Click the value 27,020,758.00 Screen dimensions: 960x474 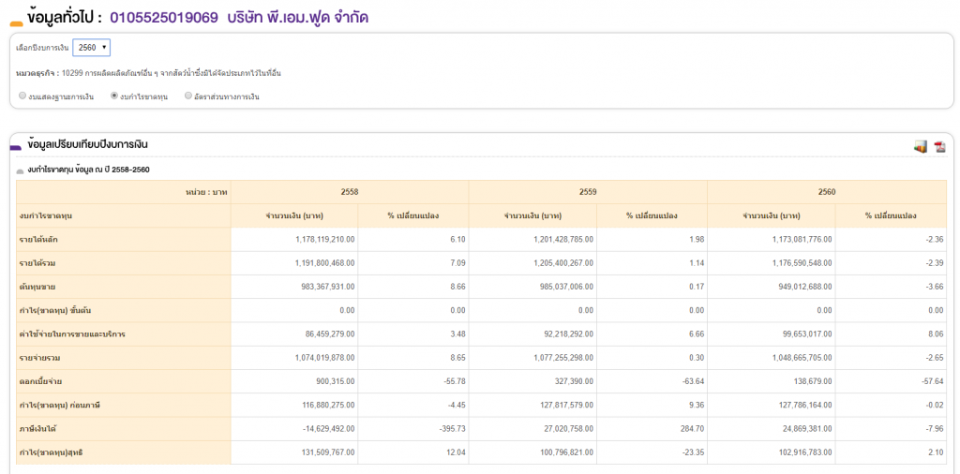pos(569,429)
